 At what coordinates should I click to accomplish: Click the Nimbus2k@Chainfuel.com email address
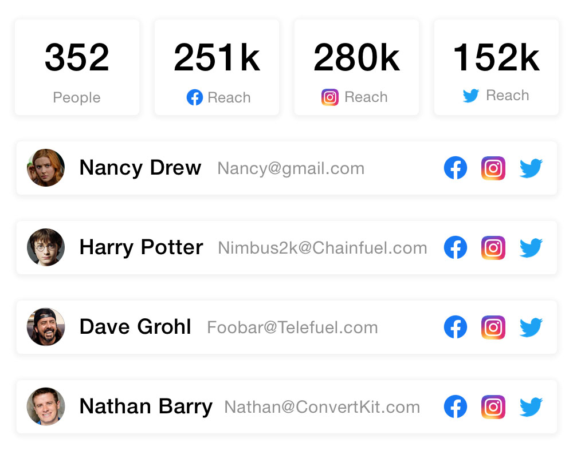coord(323,248)
